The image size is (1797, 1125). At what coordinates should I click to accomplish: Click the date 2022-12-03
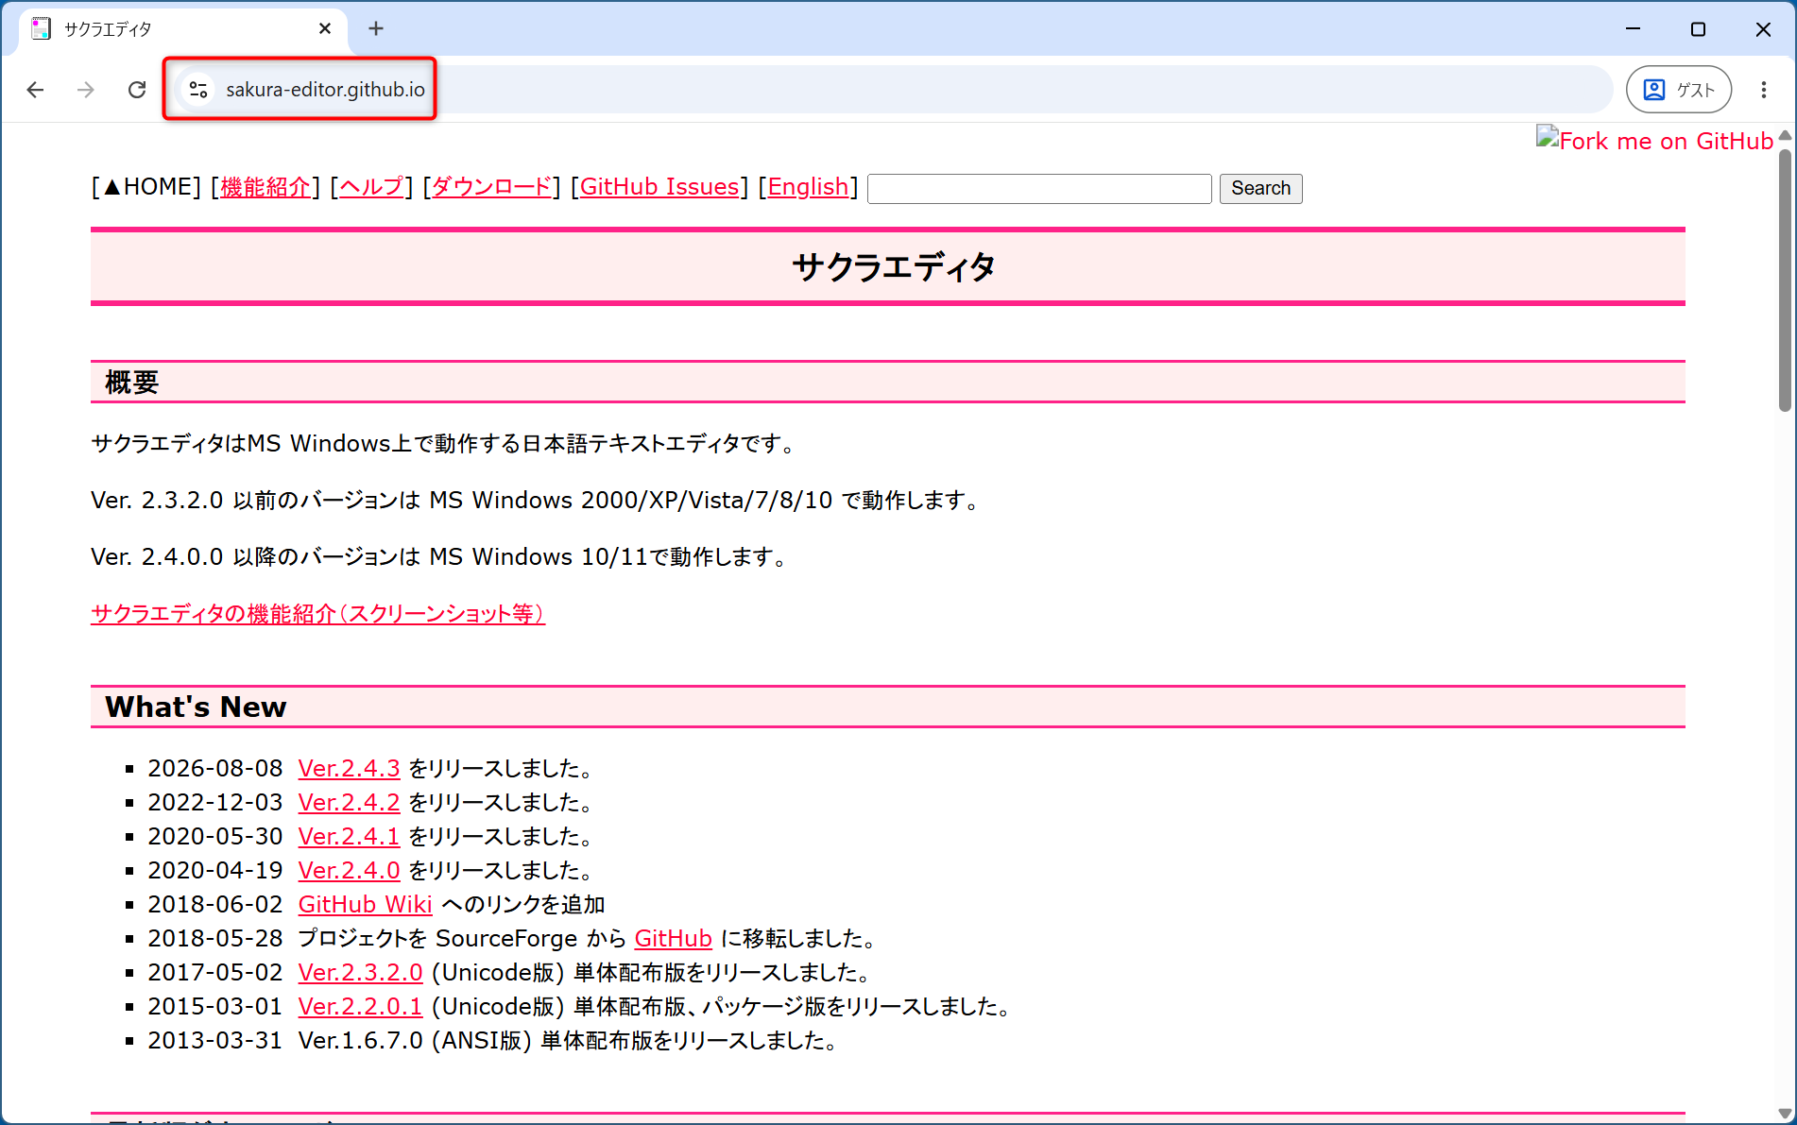[x=215, y=803]
